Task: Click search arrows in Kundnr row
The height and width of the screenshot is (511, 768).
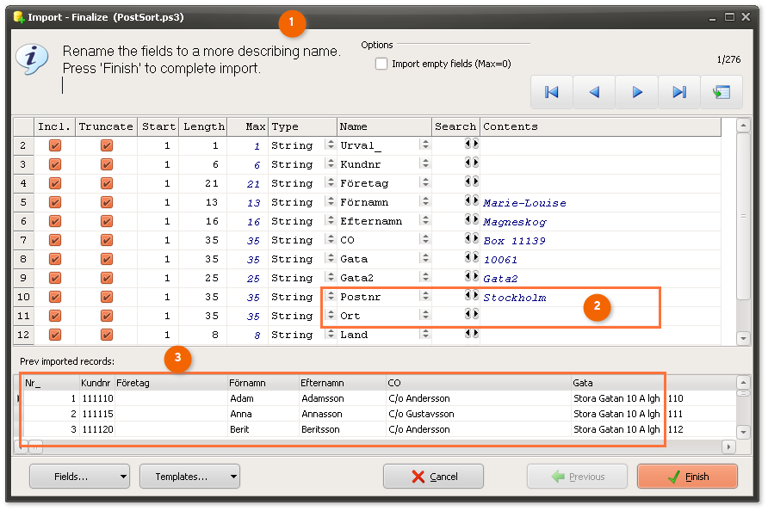Action: pyautogui.click(x=472, y=163)
